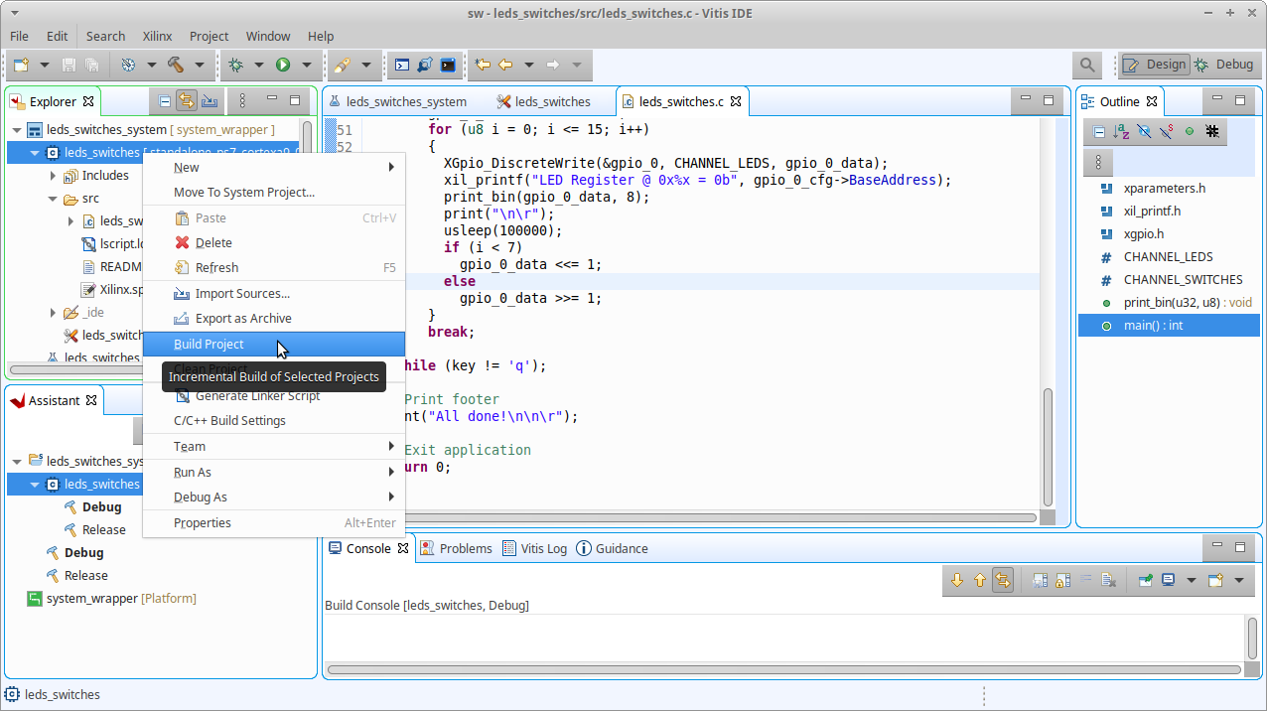The width and height of the screenshot is (1267, 711).
Task: Sort Outline entries alphabetically
Action: pos(1121,131)
